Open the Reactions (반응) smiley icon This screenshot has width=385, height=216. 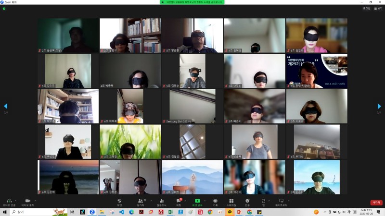(x=247, y=202)
